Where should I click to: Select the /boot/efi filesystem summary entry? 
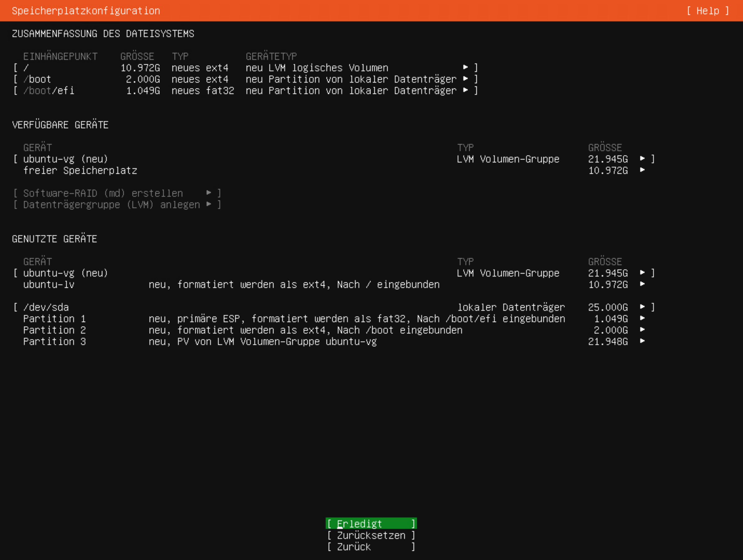pos(49,91)
